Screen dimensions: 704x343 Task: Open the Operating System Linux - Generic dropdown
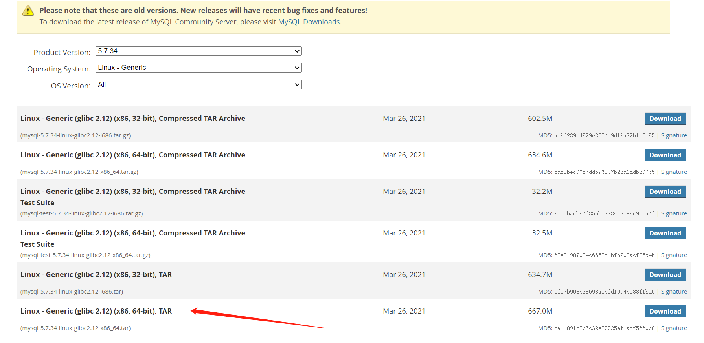[x=199, y=68]
